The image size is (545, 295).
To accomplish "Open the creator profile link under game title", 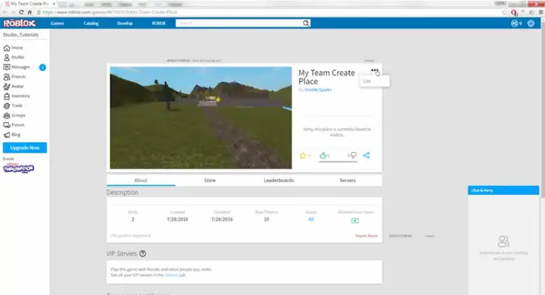I will coord(317,90).
